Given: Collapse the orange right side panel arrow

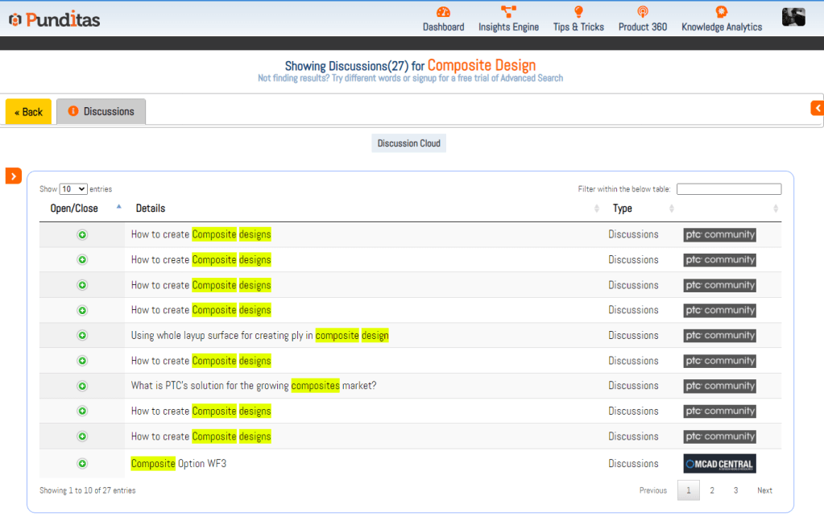Looking at the screenshot, I should tap(817, 108).
